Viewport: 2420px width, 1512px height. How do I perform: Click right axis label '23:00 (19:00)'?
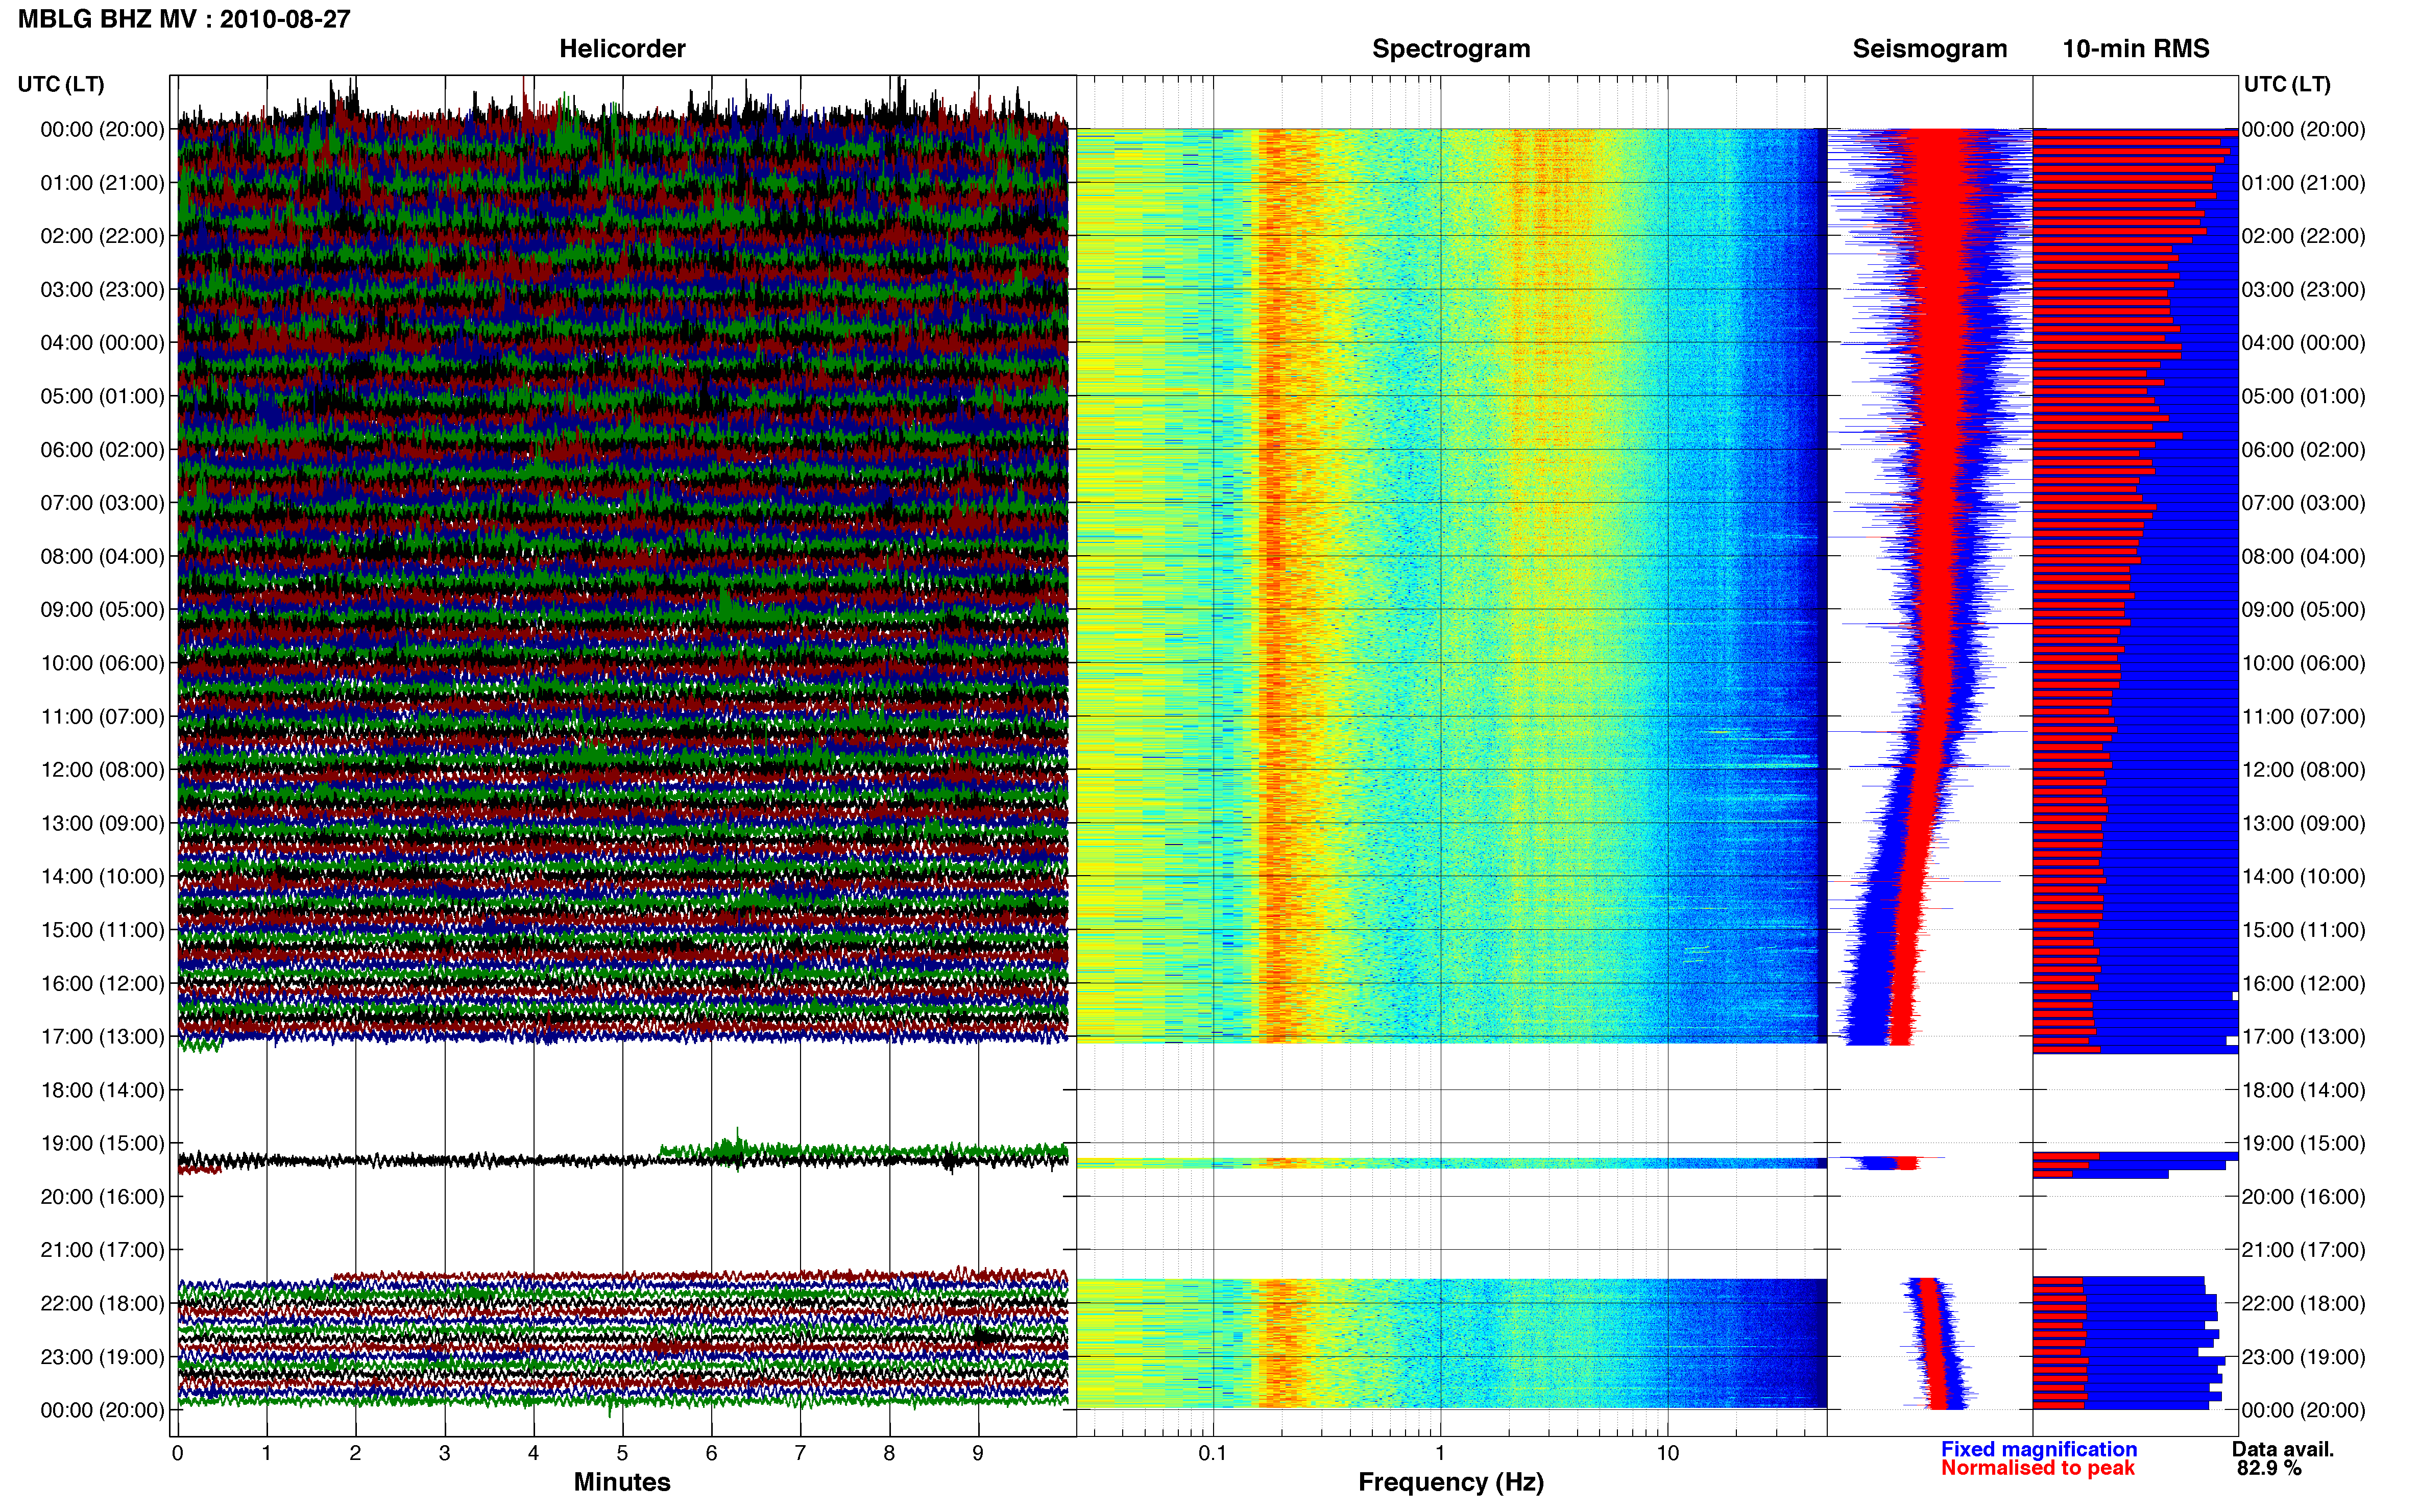coord(2304,1357)
